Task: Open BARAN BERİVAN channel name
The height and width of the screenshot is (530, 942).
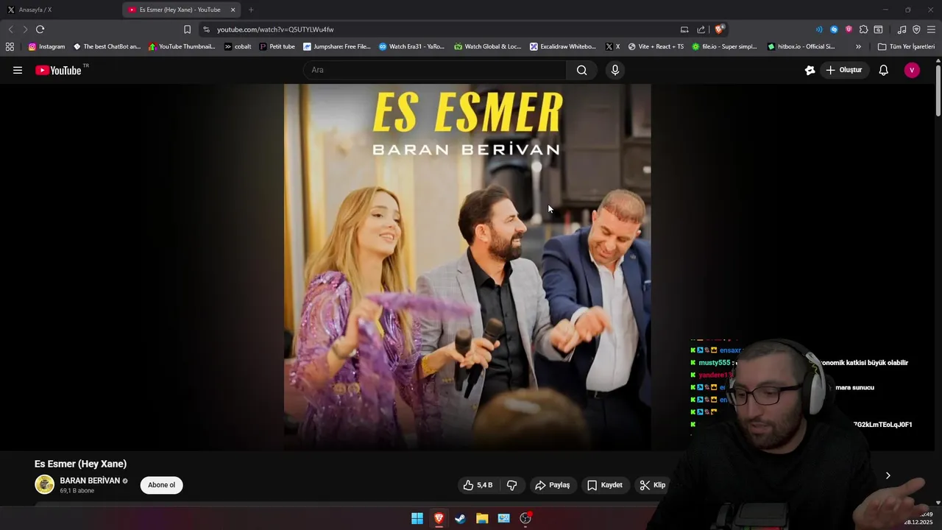Action: 90,481
